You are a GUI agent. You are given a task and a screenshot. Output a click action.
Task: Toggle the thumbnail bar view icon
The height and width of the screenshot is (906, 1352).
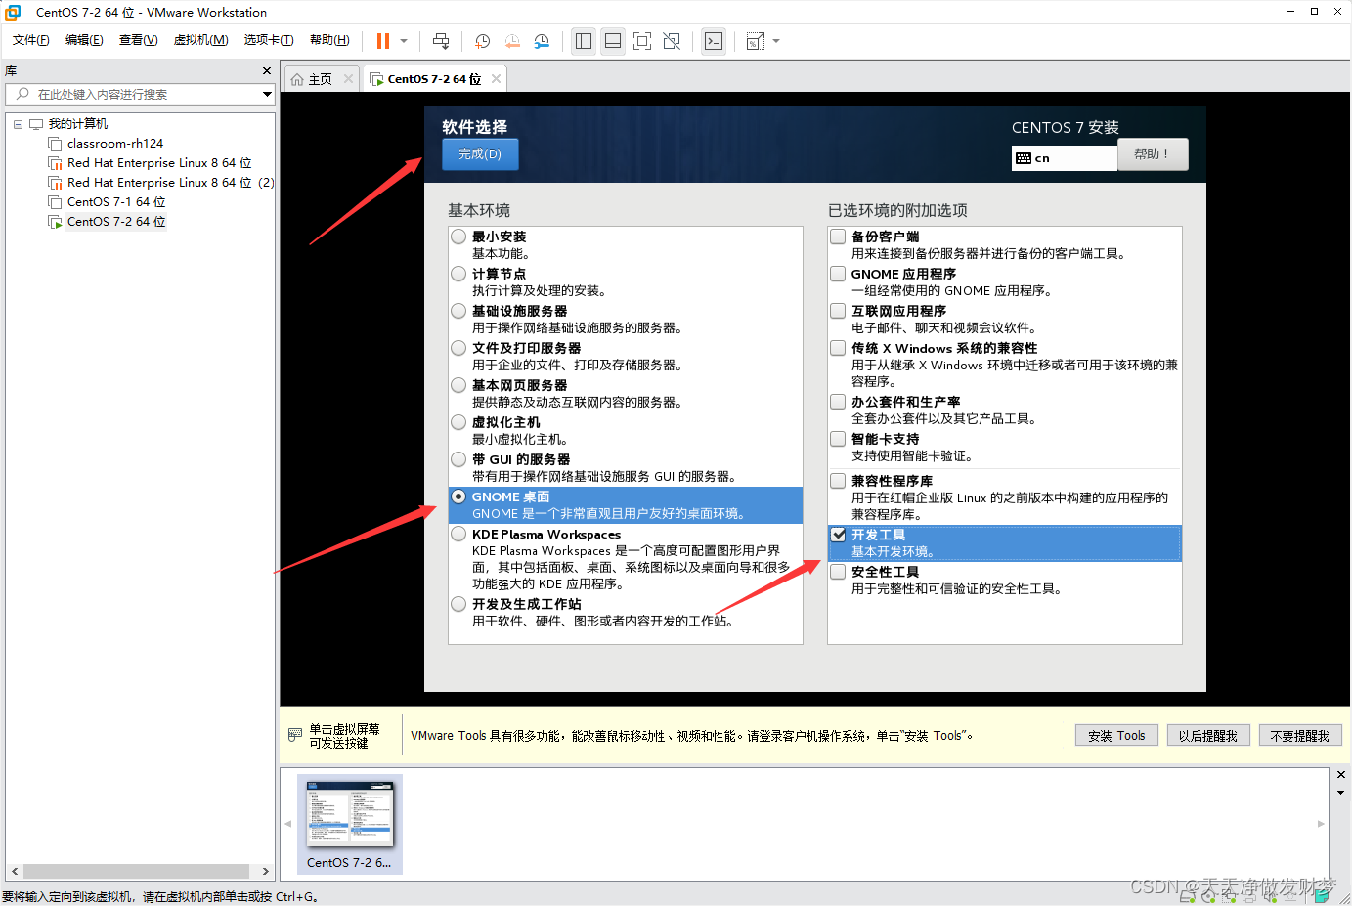tap(613, 41)
